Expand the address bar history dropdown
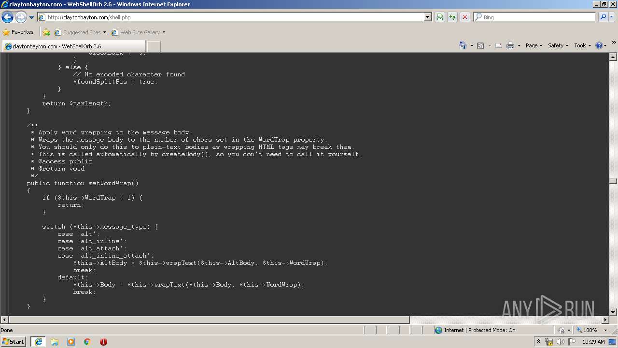618x348 pixels. pos(427,17)
